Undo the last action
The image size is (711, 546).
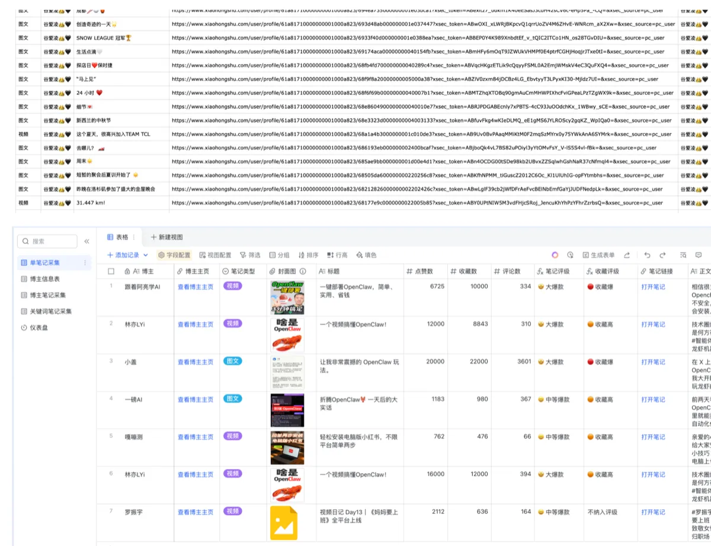(x=647, y=255)
